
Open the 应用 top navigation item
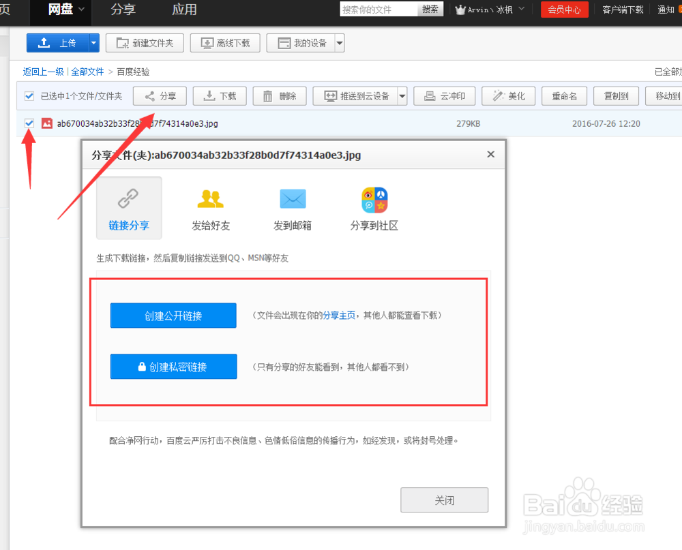pyautogui.click(x=184, y=10)
